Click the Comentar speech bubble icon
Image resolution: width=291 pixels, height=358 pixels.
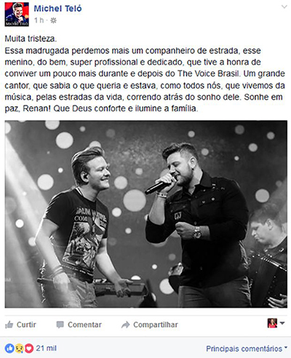click(x=60, y=325)
